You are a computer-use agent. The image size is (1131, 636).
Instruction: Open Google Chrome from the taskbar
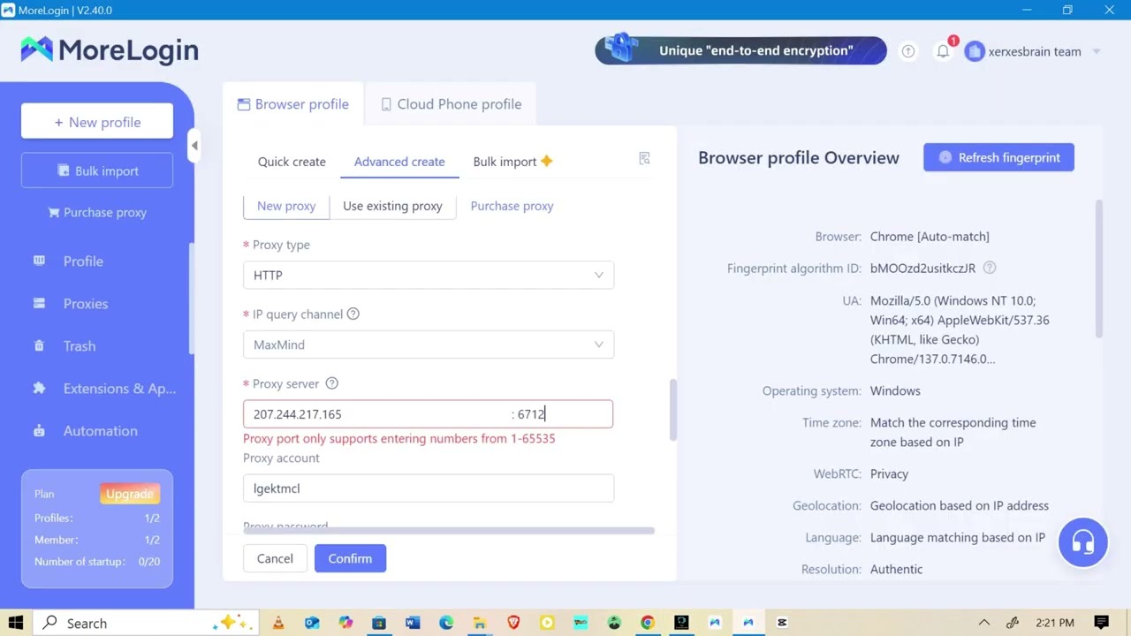pyautogui.click(x=648, y=623)
